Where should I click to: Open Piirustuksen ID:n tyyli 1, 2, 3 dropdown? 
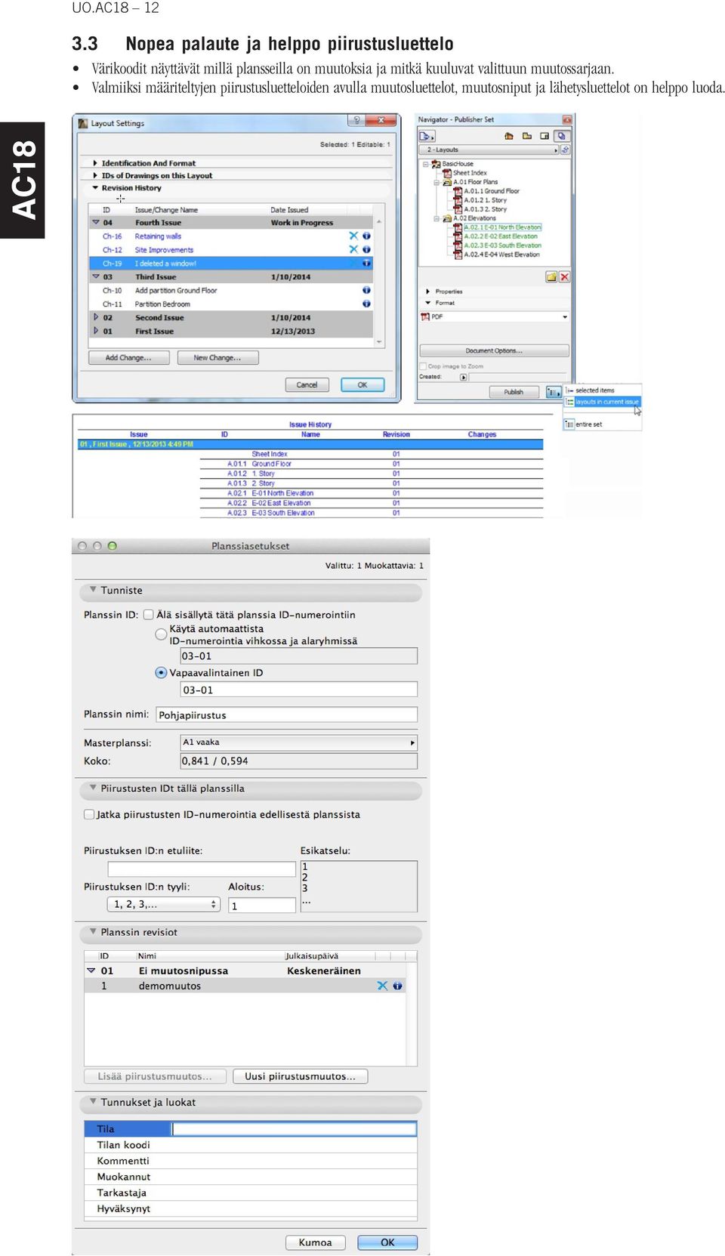pos(163,904)
